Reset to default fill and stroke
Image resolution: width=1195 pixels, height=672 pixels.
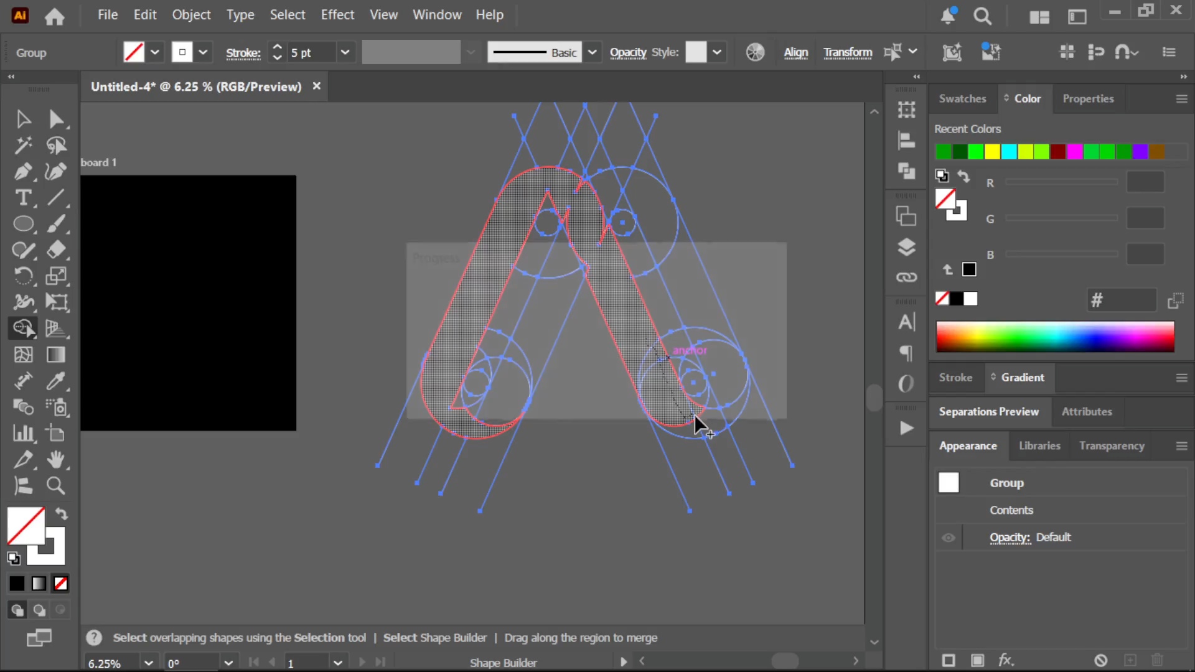(x=14, y=559)
